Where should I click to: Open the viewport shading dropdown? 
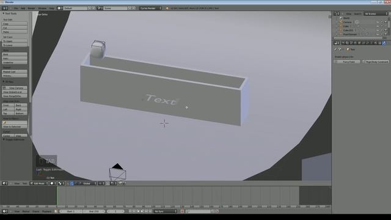click(x=53, y=183)
